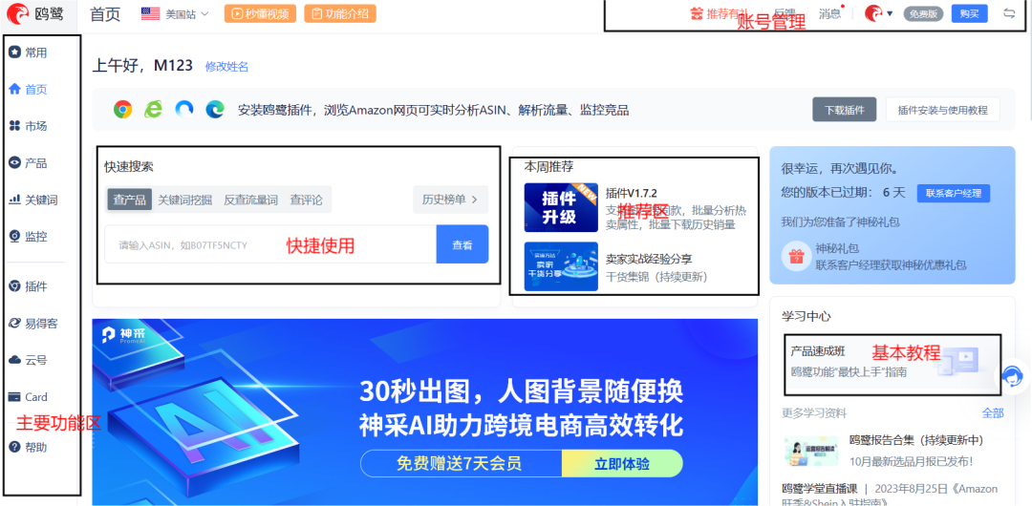Click the ASIN search input field
Image resolution: width=1032 pixels, height=506 pixels.
(x=270, y=244)
